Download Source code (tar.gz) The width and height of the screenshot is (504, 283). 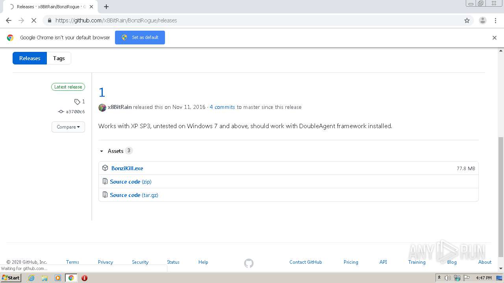(x=134, y=195)
